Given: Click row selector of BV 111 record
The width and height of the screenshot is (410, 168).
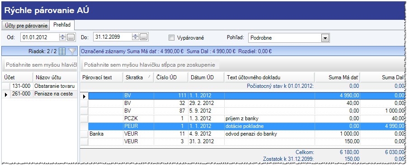Looking at the screenshot, I should (x=84, y=96).
